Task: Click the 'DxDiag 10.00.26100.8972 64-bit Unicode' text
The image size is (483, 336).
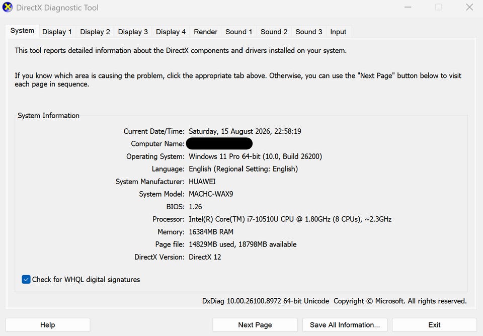Action: tap(266, 301)
